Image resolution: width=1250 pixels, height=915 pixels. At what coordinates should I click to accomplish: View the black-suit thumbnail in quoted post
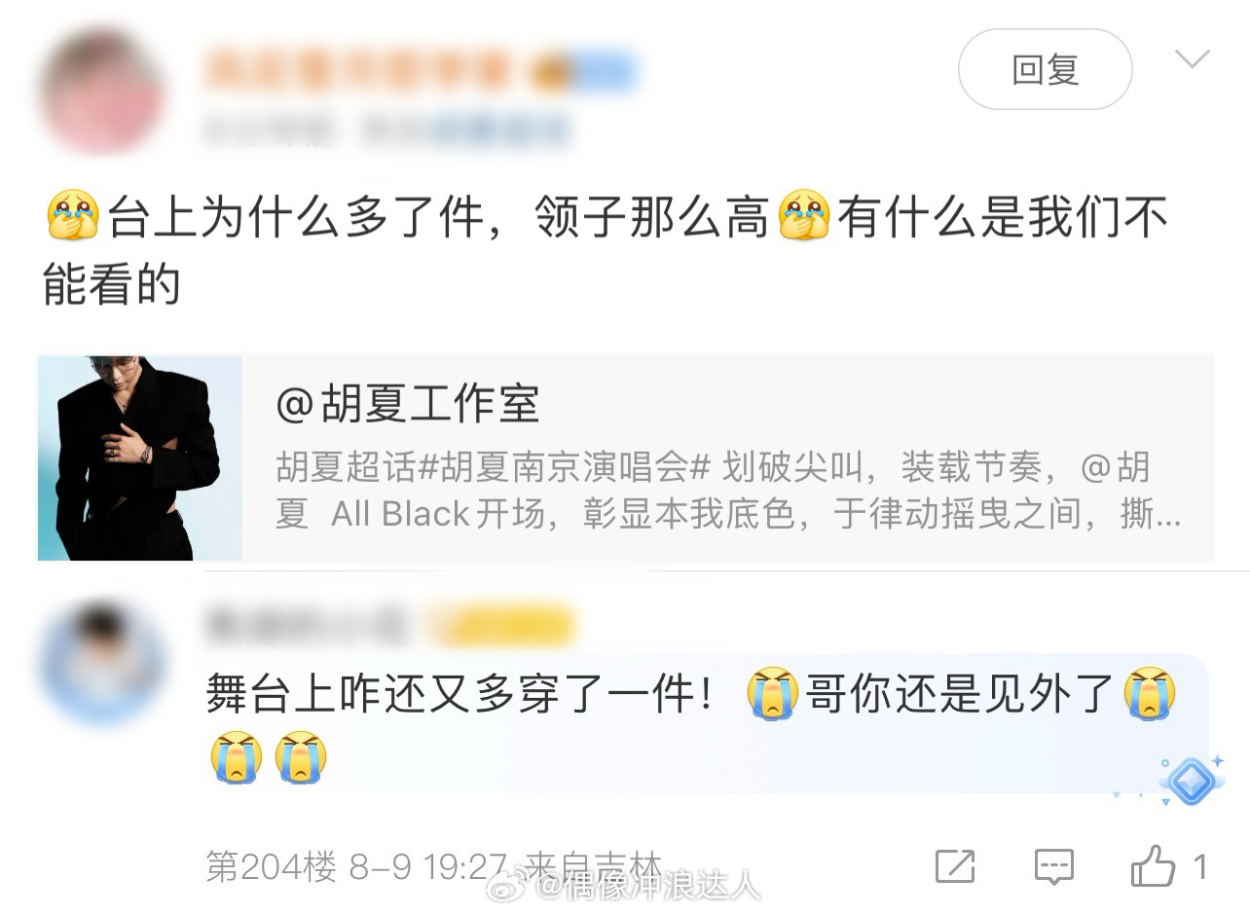140,458
